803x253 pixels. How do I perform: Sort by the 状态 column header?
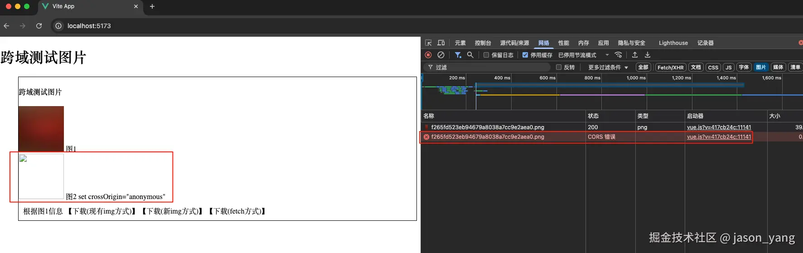610,116
